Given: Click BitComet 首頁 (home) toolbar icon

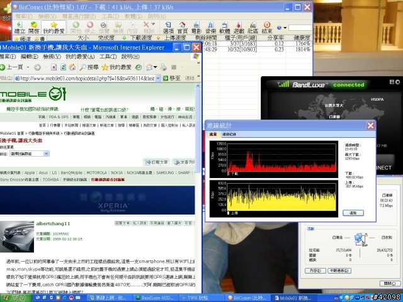Looking at the screenshot, I should (182, 28).
